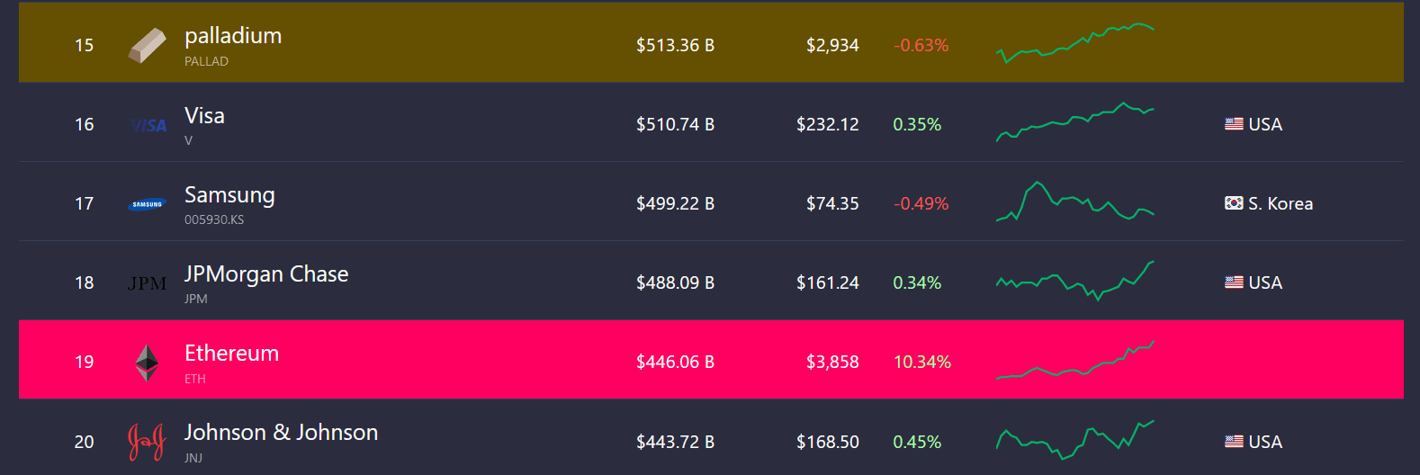Click Visa's market cap $510.74 B
This screenshot has width=1420, height=475.
675,124
